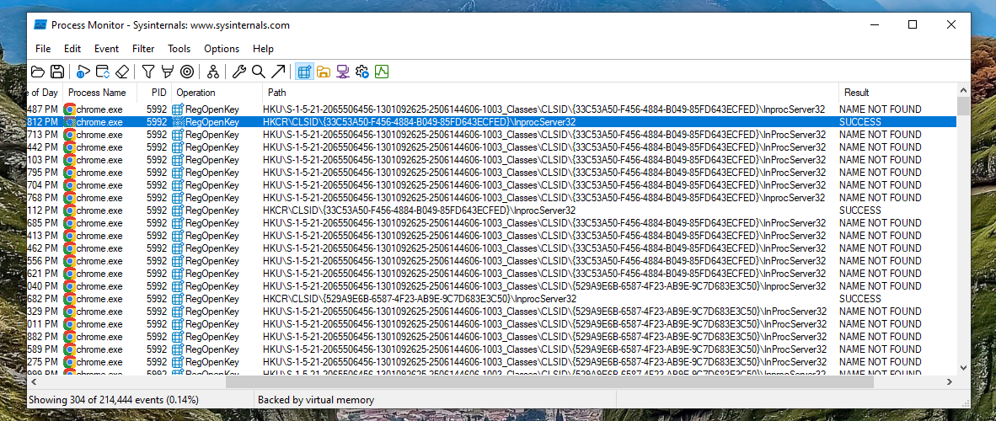
Task: Toggle Show Network Activity filter
Action: tap(343, 72)
